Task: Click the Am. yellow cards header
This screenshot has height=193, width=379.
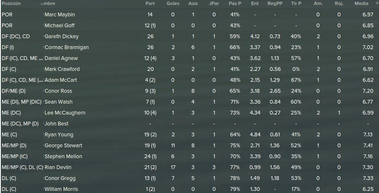Action: (318, 4)
